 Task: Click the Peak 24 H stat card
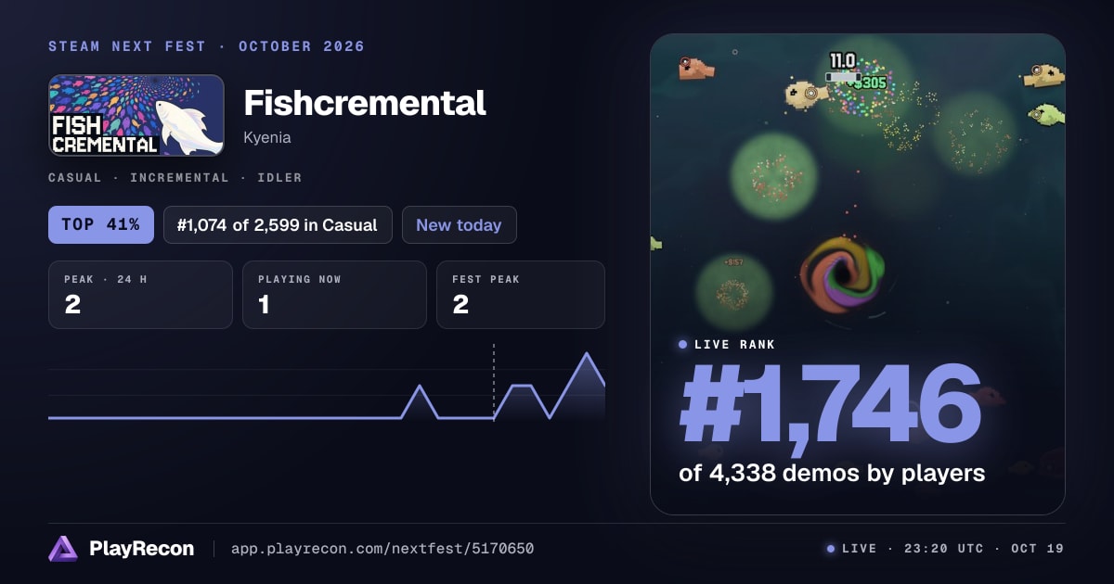tap(140, 295)
